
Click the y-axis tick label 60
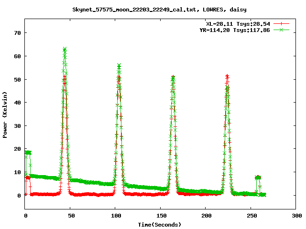tap(17, 56)
